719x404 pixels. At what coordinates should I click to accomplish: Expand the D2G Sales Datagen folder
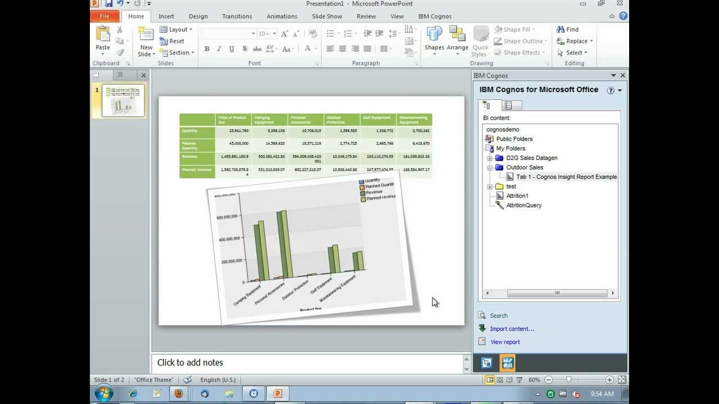pyautogui.click(x=490, y=158)
